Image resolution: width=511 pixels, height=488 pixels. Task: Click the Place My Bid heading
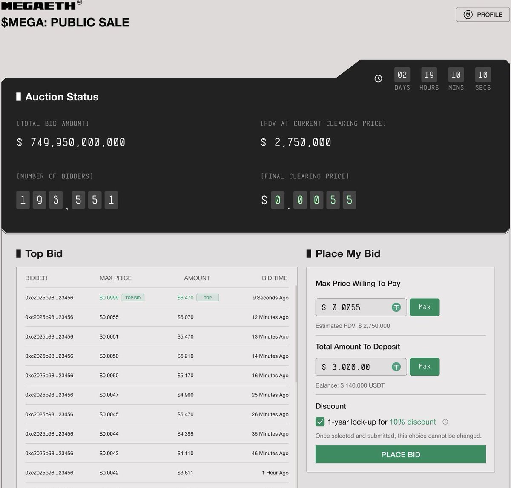(348, 254)
